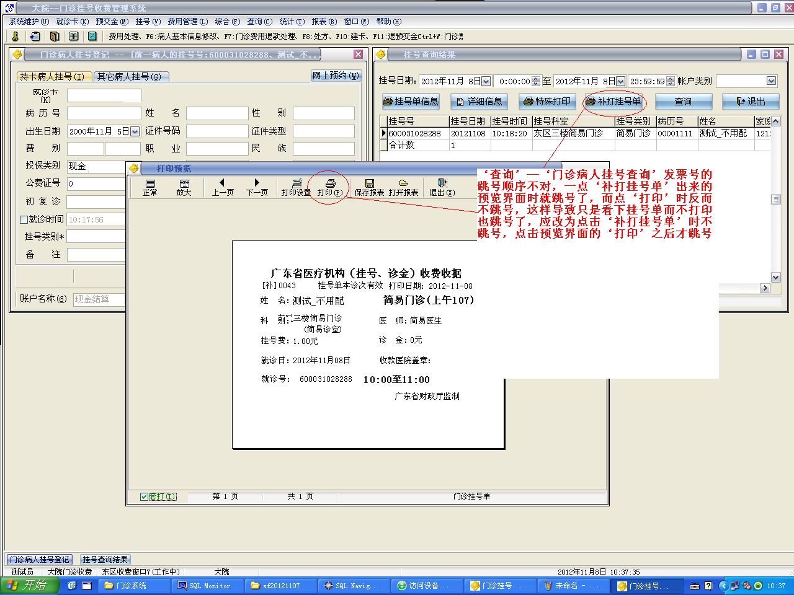Screen dimensions: 794x595
Task: Open 打印设置 in print preview
Action: click(296, 187)
